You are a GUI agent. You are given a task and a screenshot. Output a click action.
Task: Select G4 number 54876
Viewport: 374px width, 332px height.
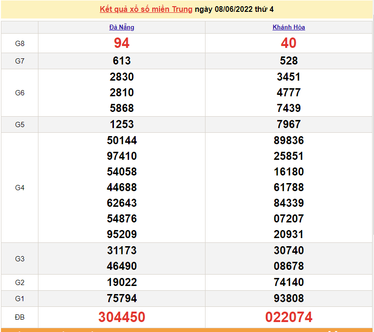[x=122, y=219]
